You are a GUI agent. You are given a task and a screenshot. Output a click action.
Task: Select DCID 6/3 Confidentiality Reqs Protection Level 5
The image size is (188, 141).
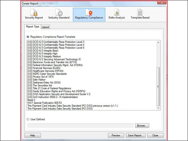(56, 48)
